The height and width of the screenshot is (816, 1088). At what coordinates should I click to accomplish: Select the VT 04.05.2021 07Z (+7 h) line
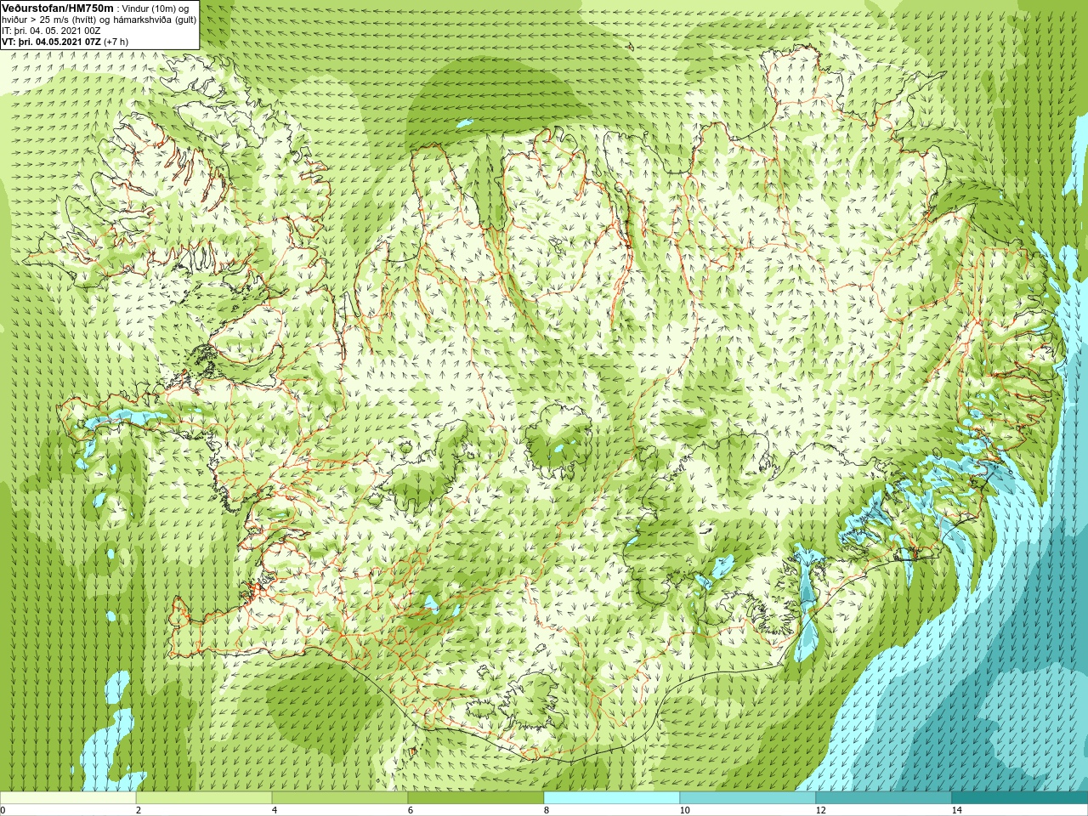pos(65,41)
